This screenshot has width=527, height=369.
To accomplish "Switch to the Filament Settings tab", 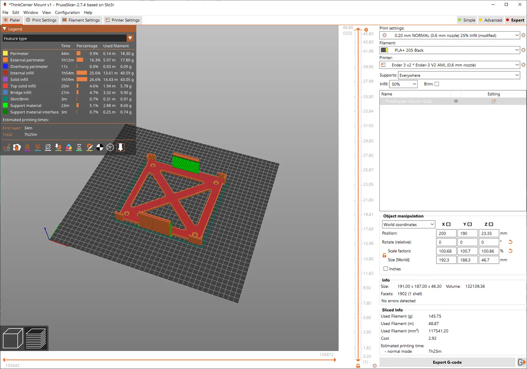I will click(81, 20).
